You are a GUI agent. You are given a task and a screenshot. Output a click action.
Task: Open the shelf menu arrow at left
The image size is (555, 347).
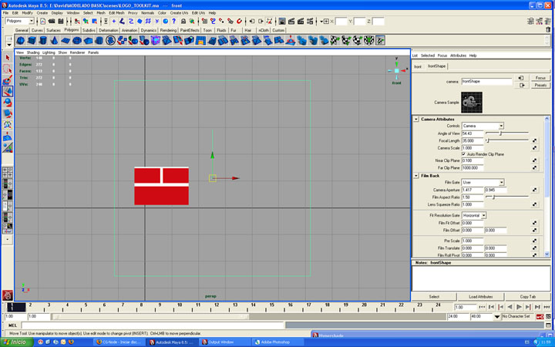(9, 45)
